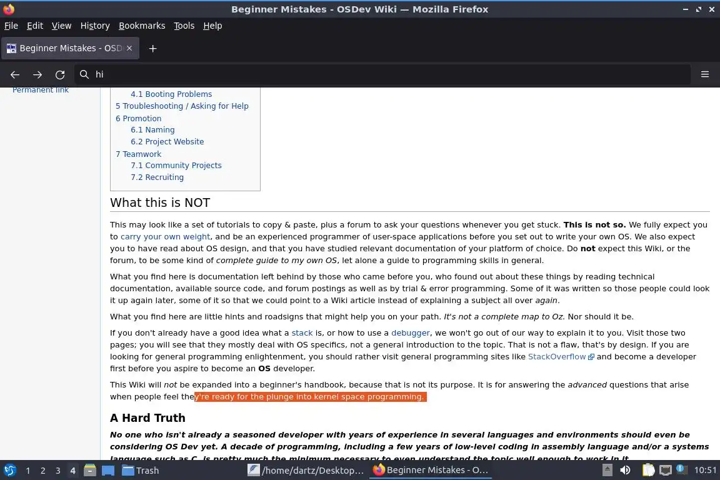
Task: Open the History menu
Action: pyautogui.click(x=95, y=26)
